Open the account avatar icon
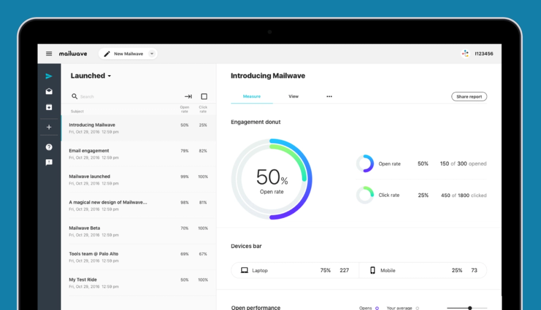The height and width of the screenshot is (310, 541). [465, 54]
